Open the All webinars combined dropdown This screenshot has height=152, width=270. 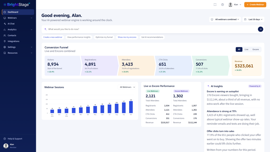[225, 20]
